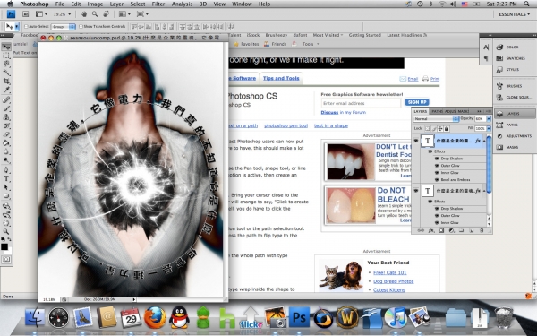This screenshot has height=336, width=537.
Task: Launch Bridge from the application bar
Action: click(x=26, y=14)
